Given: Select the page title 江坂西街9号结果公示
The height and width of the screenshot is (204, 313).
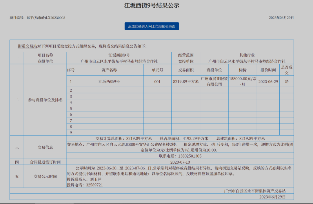Looking at the screenshot, I should [152, 6].
